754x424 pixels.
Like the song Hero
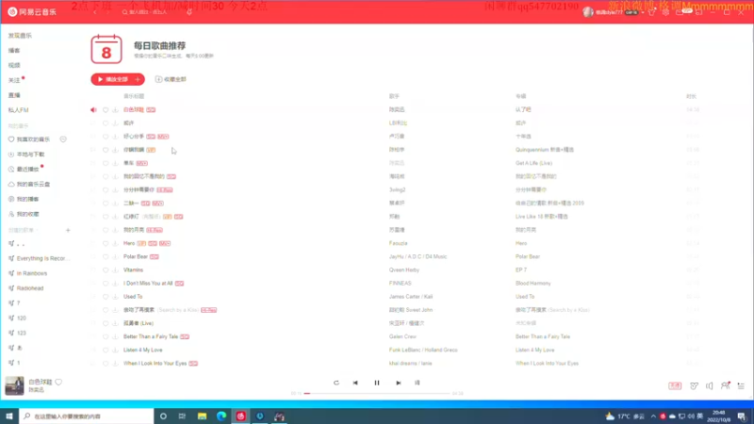point(106,243)
